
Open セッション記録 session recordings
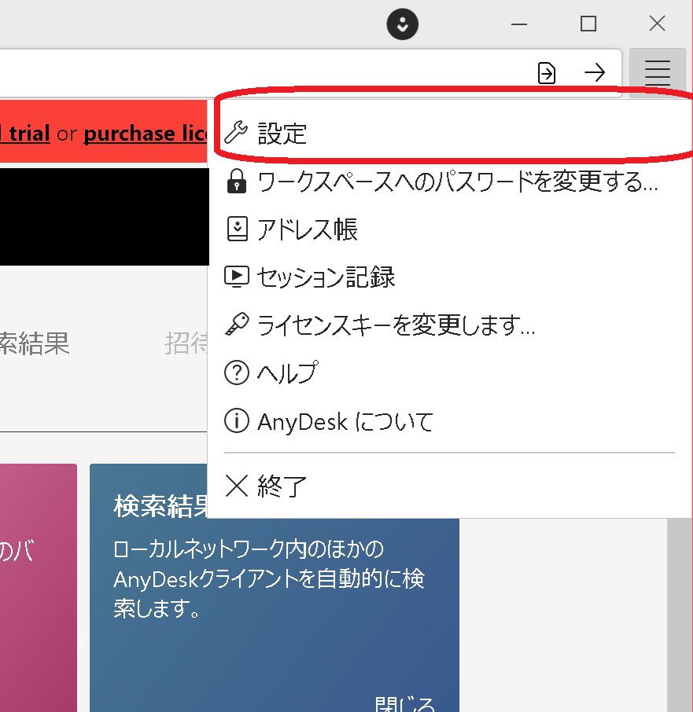(x=450, y=277)
